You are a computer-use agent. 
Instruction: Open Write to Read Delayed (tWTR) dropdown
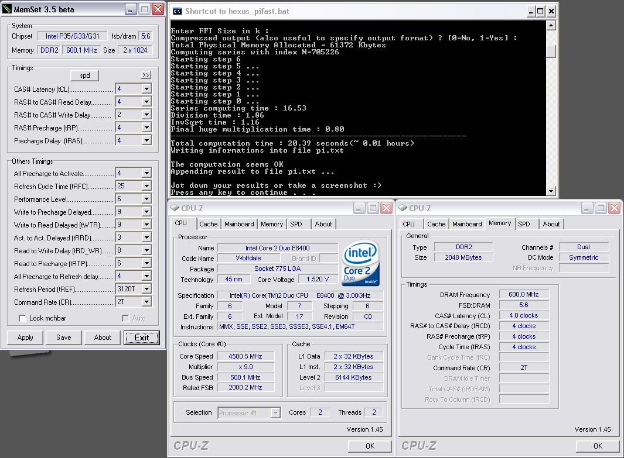point(146,225)
